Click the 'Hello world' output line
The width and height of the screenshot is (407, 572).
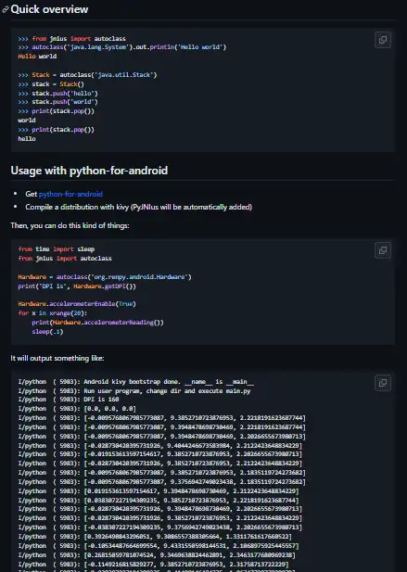coord(37,57)
